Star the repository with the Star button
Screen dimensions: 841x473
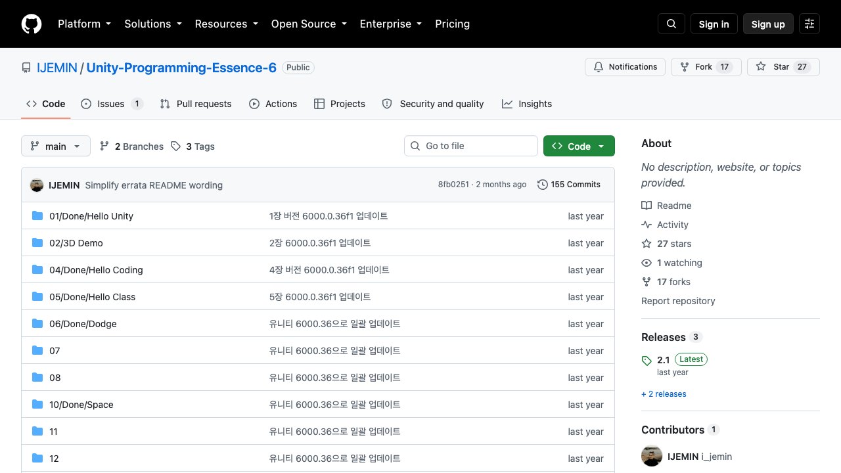tap(783, 67)
